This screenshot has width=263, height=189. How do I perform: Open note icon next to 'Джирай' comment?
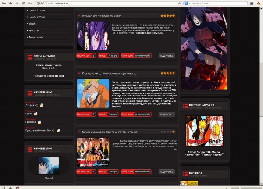pos(42,105)
